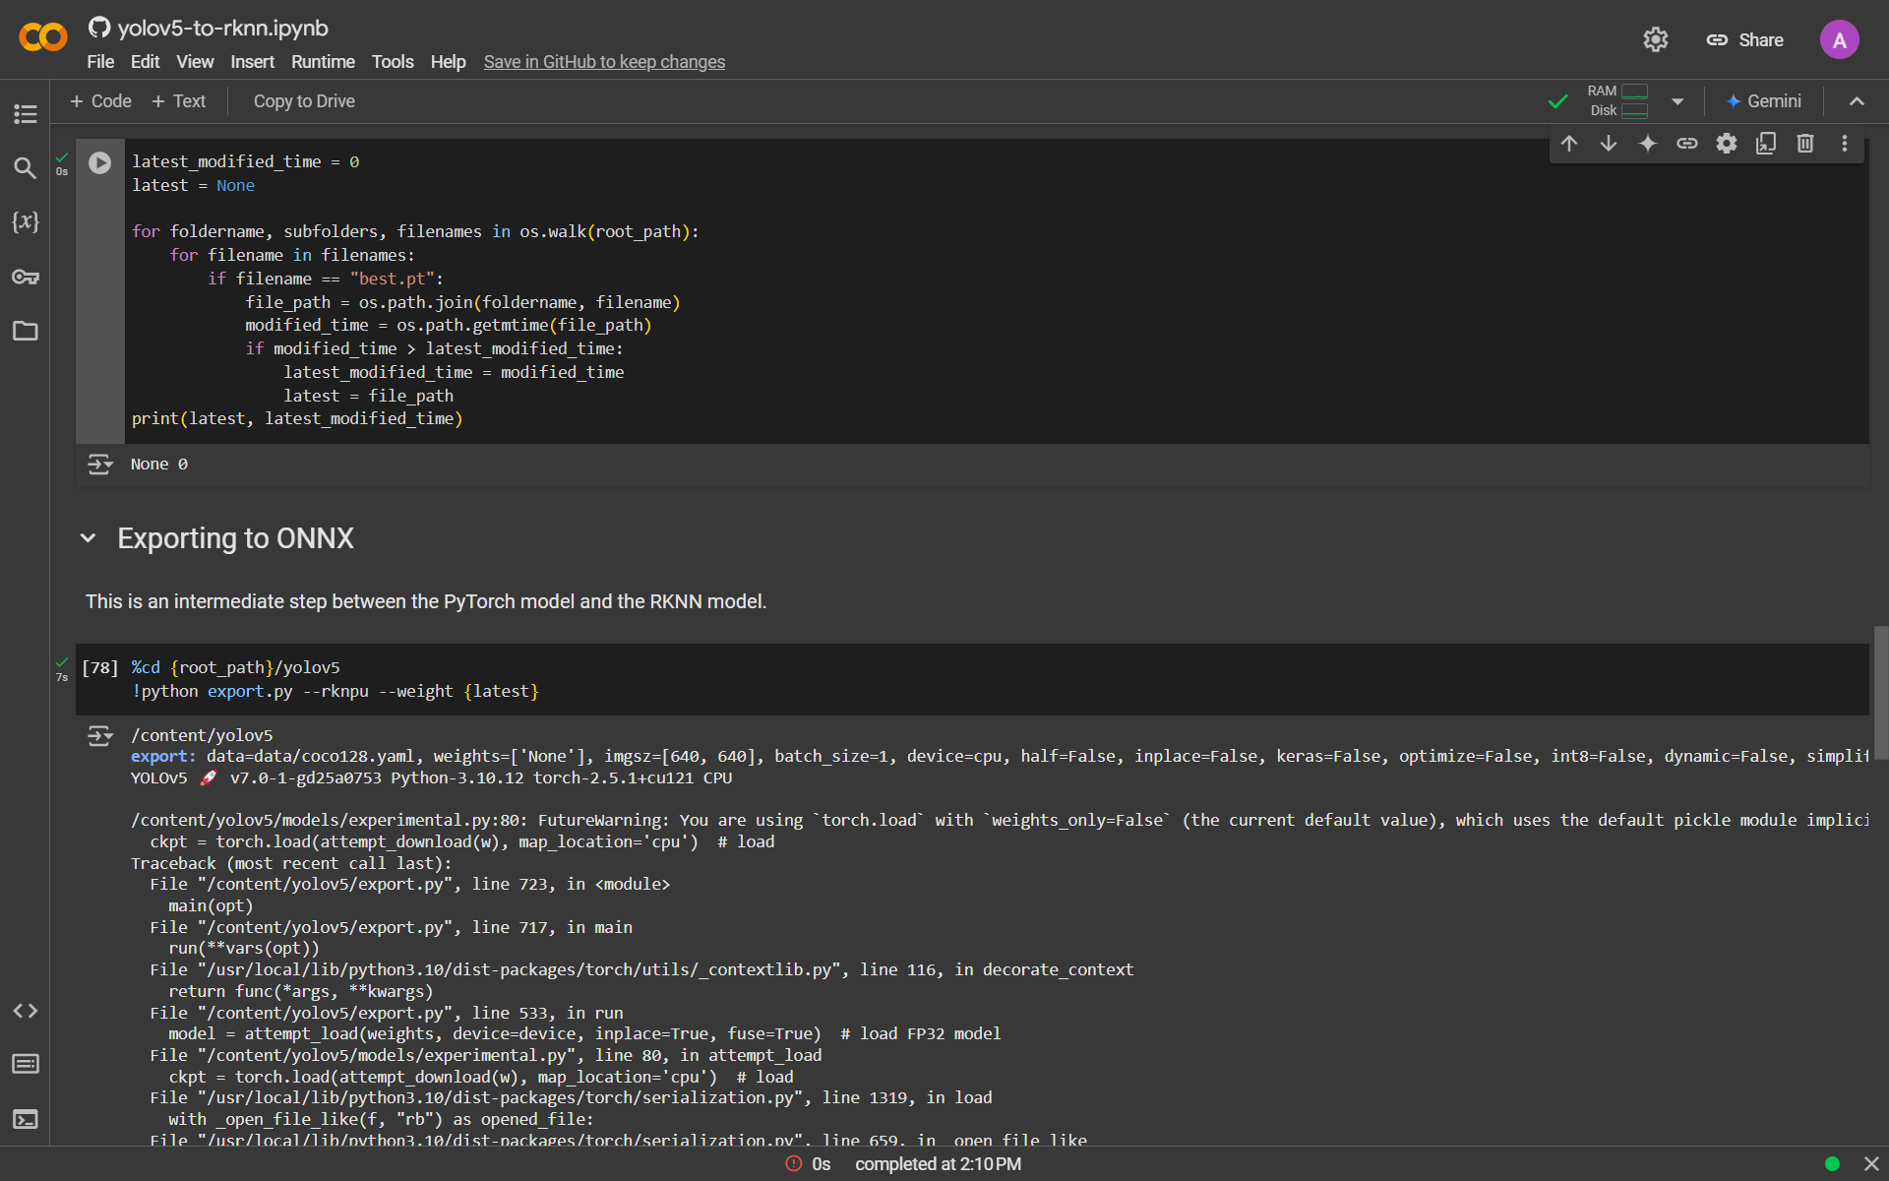This screenshot has height=1181, width=1889.
Task: Click Save in GitHub to keep changes
Action: (x=604, y=62)
